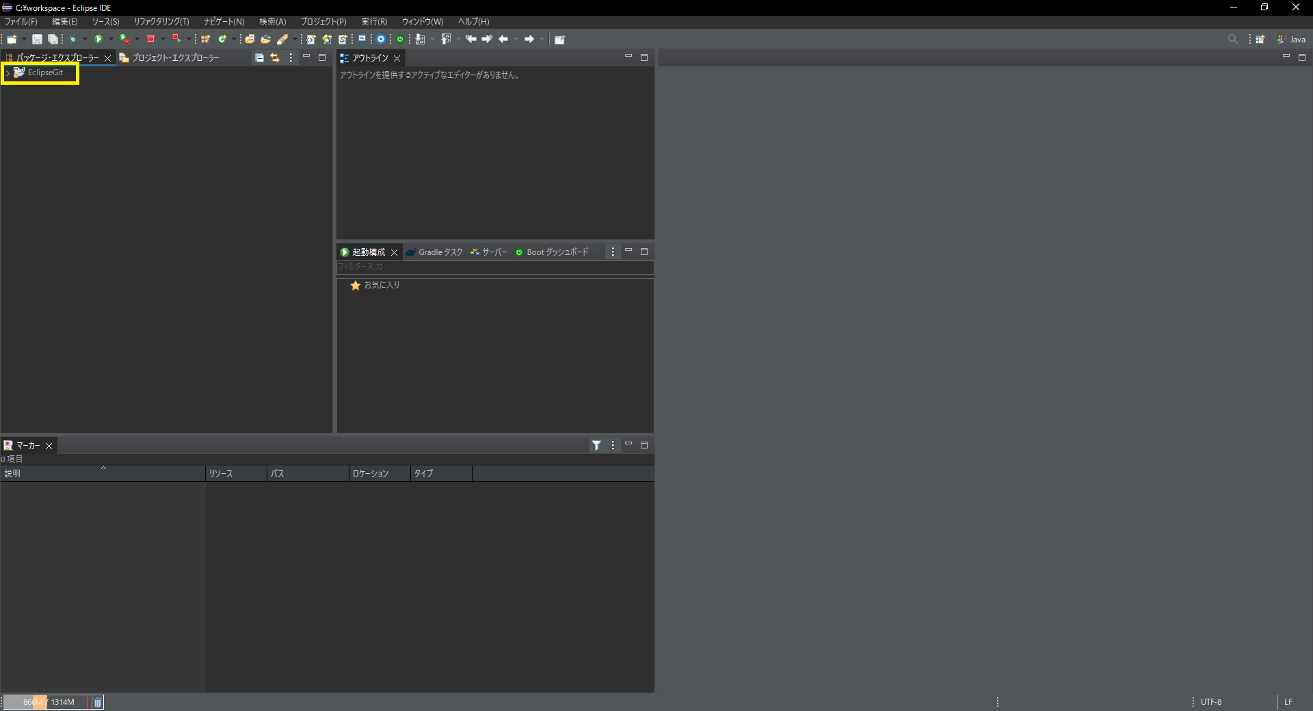Open the Markers view menu dots

[x=613, y=445]
